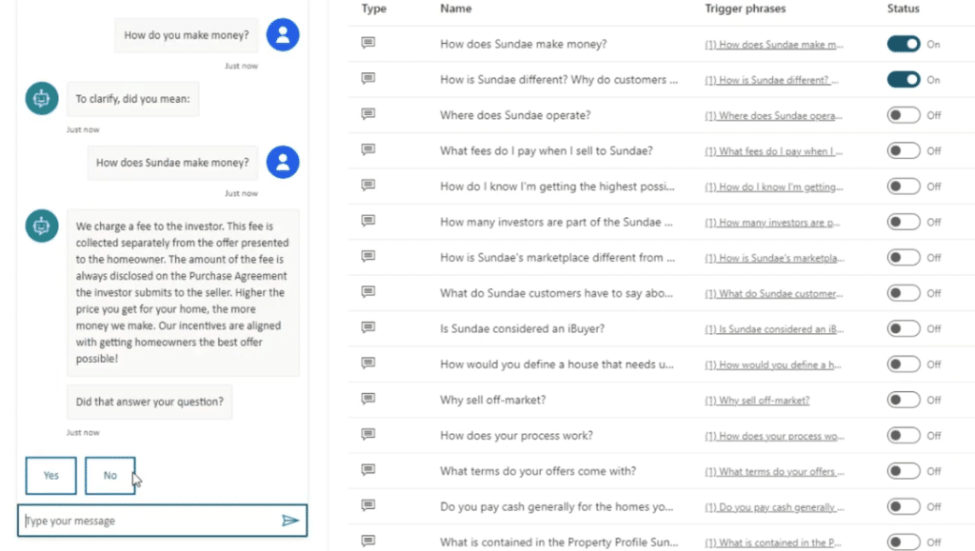The height and width of the screenshot is (551, 975).
Task: Open the 'How does Sundae make money?' topic name
Action: click(524, 44)
